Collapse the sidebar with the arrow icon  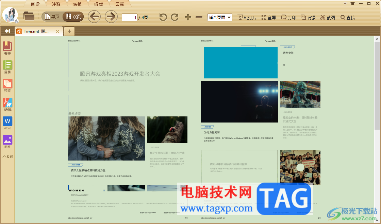7,31
